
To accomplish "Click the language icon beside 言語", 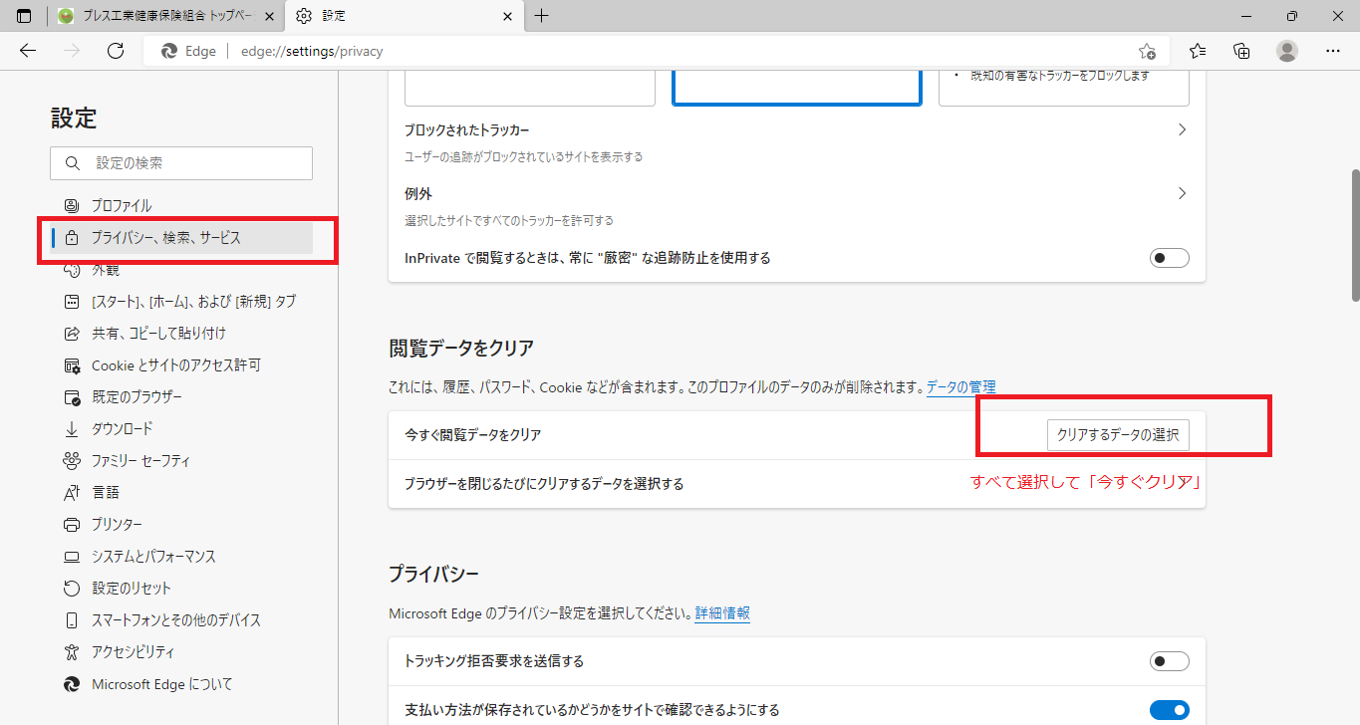I will (72, 493).
